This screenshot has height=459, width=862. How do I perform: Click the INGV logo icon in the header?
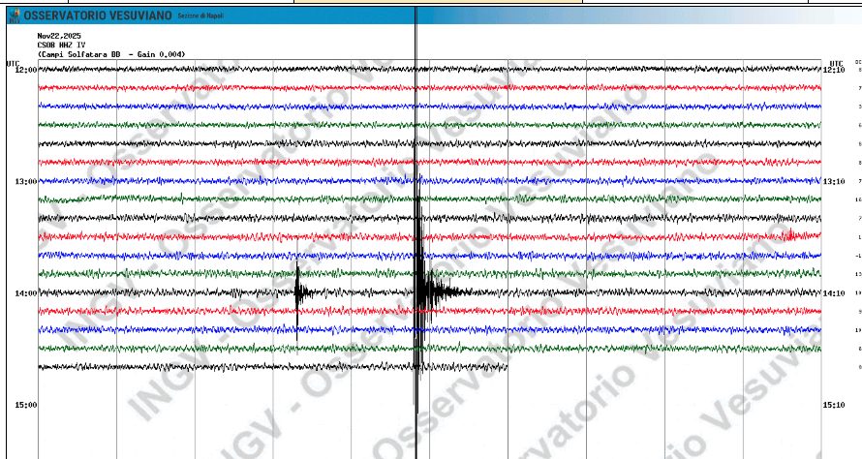coord(15,15)
